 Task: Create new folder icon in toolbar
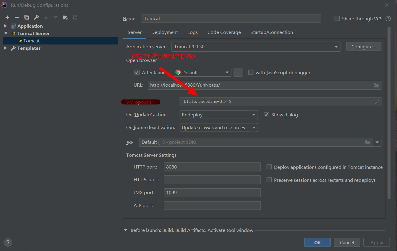[x=65, y=17]
